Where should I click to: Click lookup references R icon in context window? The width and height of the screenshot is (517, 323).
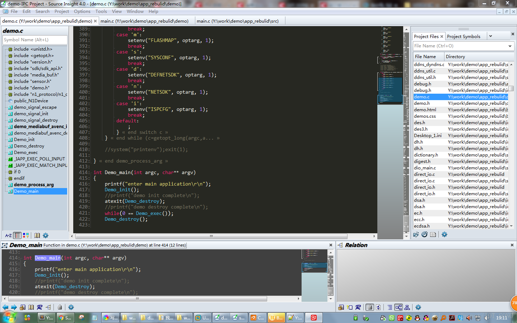(39, 307)
